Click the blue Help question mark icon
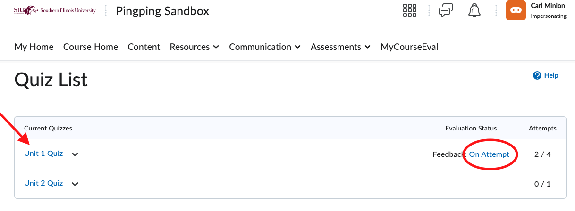This screenshot has height=211, width=575. pos(537,75)
